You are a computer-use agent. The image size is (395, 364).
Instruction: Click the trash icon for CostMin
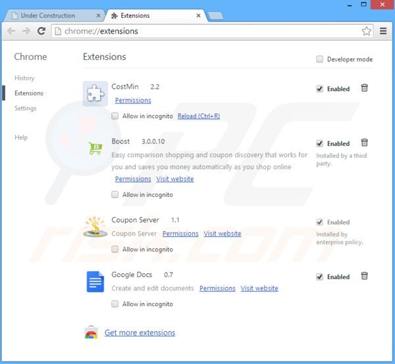click(x=364, y=88)
